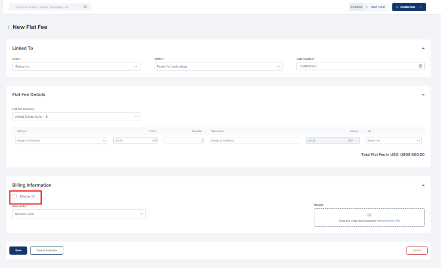Click into the Quantity input field
441x268 pixels.
point(183,140)
